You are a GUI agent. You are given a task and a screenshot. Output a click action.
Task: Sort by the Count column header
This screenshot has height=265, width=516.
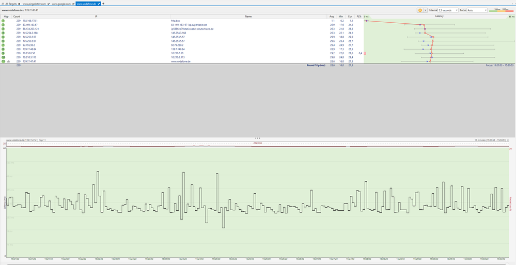pos(17,16)
